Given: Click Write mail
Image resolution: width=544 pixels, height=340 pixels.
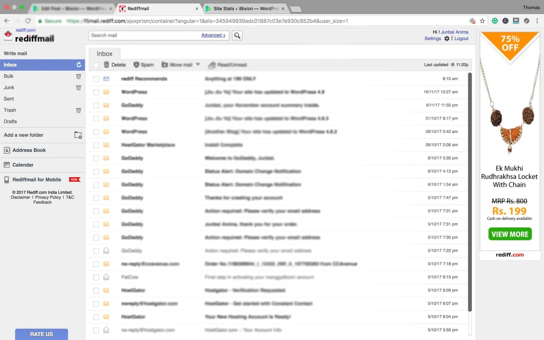Looking at the screenshot, I should 15,53.
